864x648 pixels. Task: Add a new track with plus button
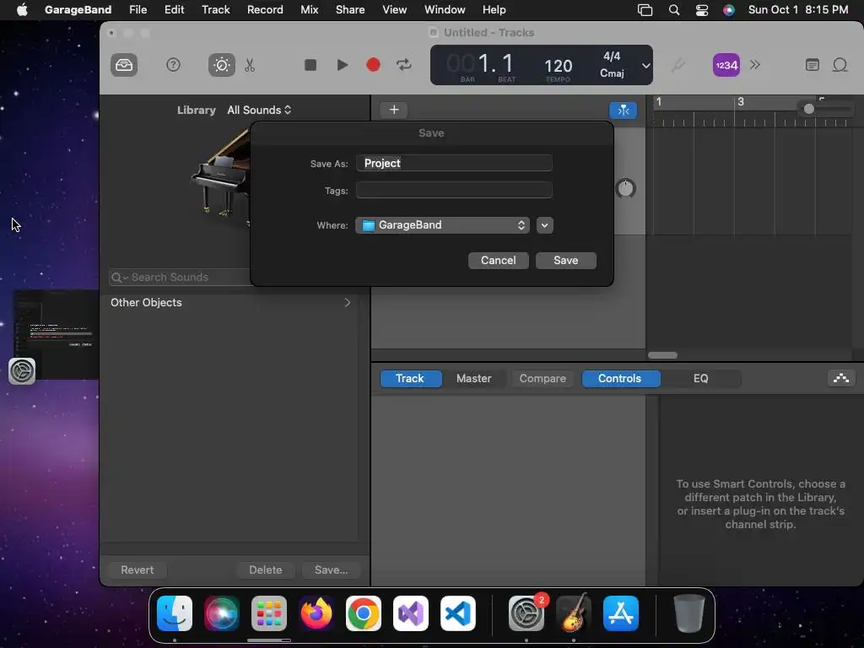[x=394, y=110]
